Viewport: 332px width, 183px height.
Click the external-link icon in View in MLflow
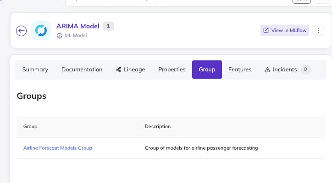(x=266, y=31)
